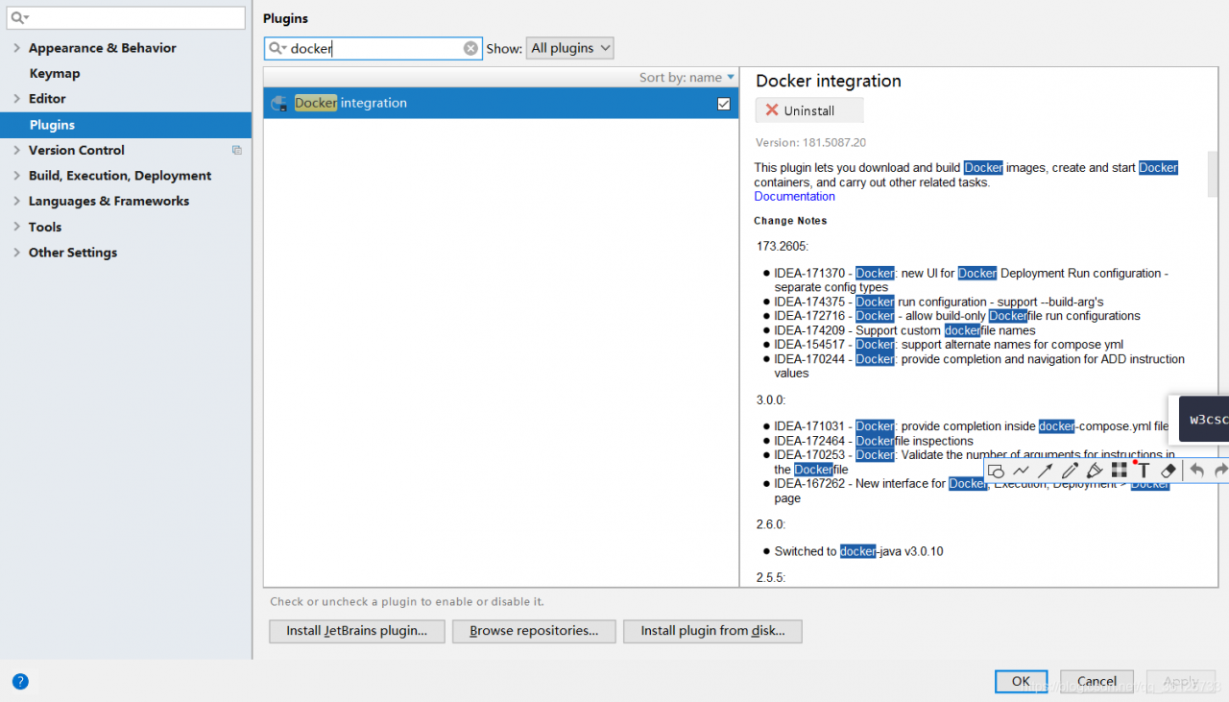Select the Docker integration plugin row

point(501,104)
